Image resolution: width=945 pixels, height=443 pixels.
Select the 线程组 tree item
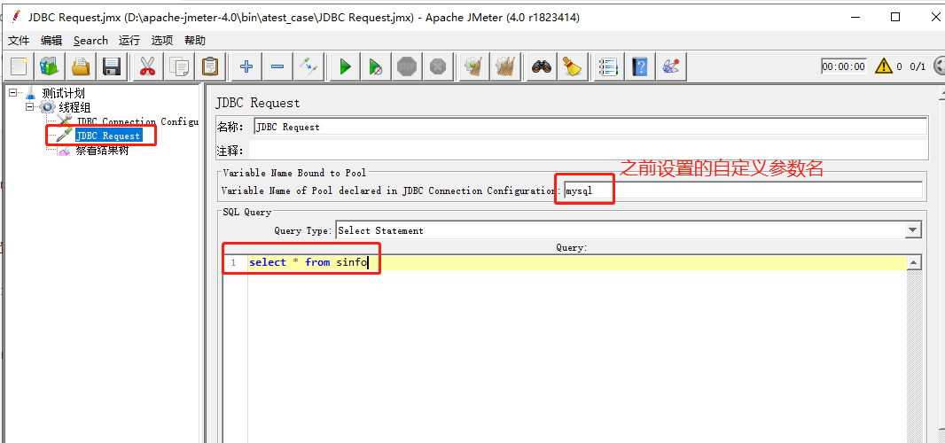click(x=74, y=108)
